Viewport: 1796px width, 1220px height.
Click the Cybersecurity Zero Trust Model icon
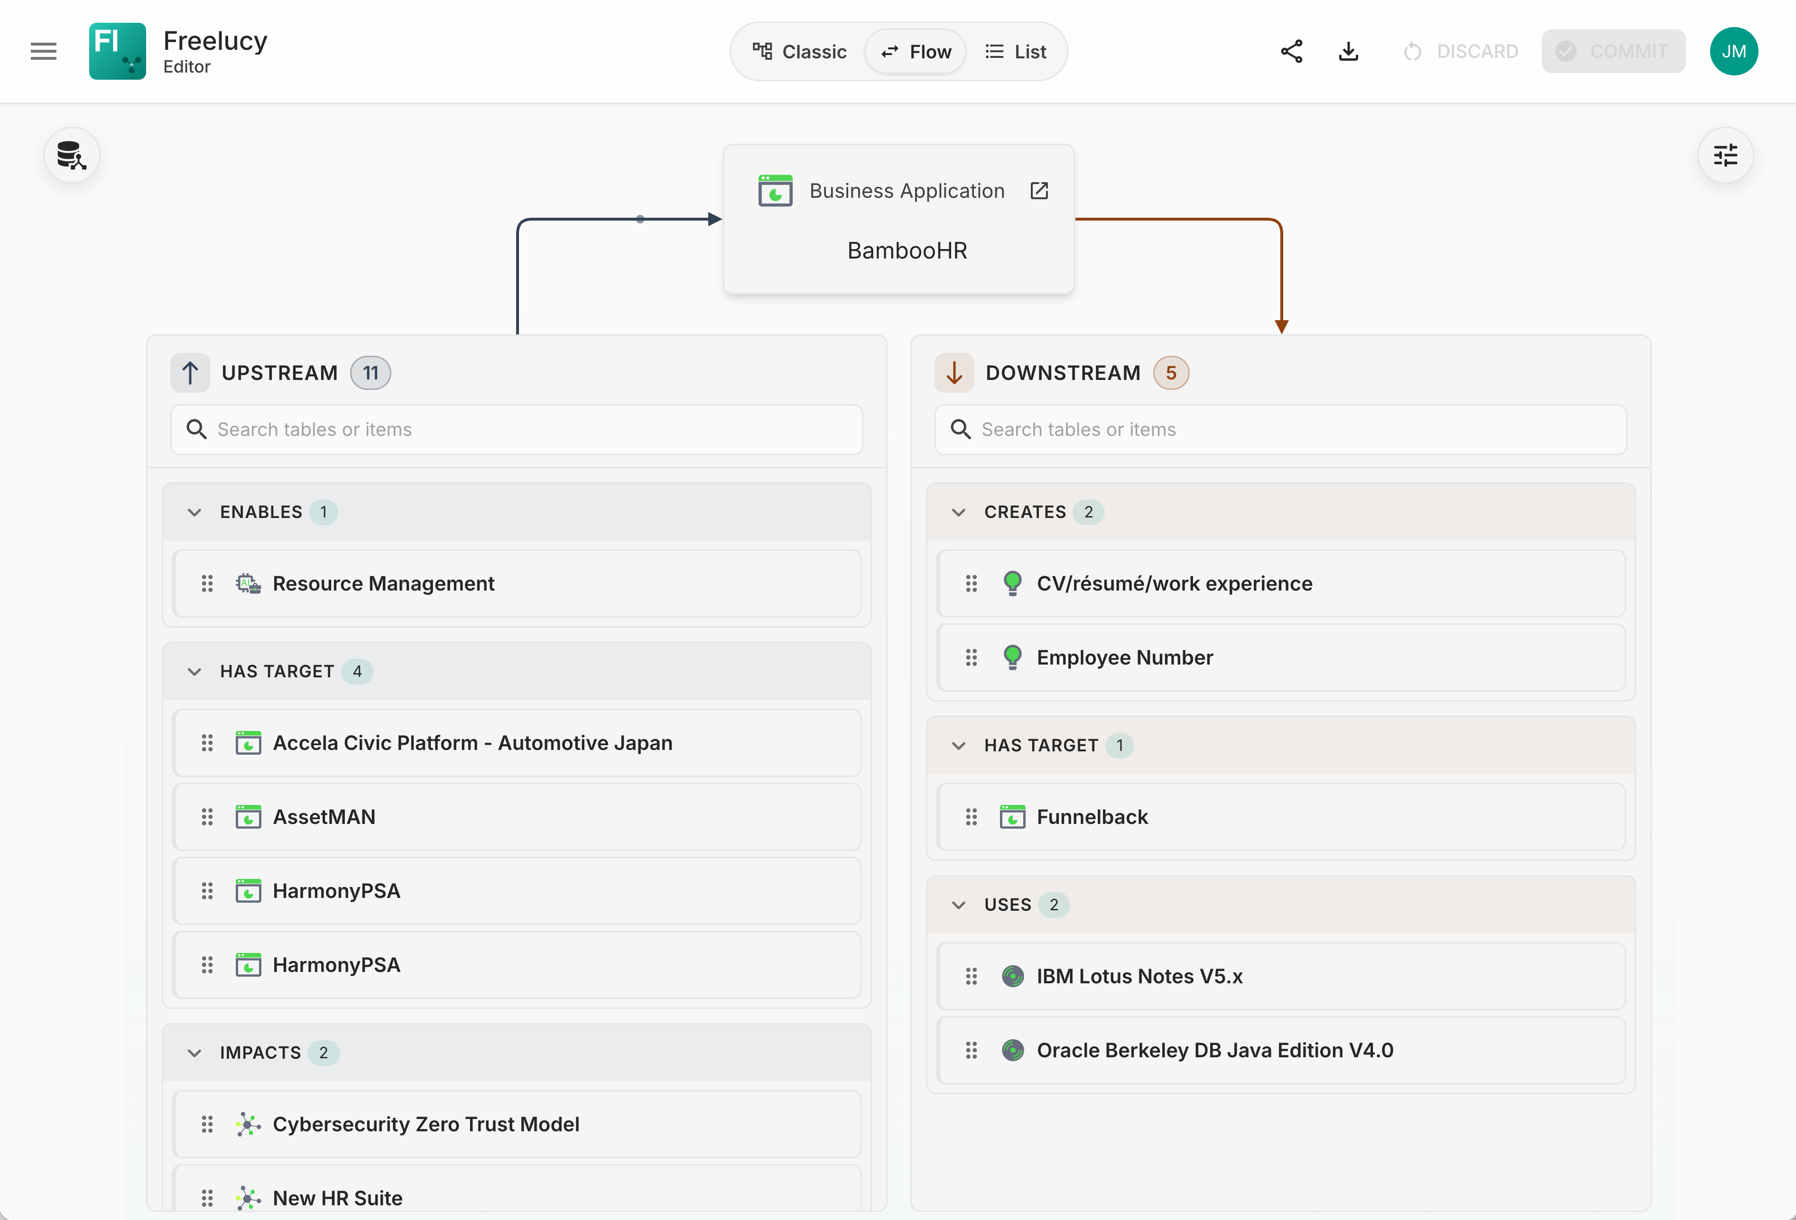248,1124
